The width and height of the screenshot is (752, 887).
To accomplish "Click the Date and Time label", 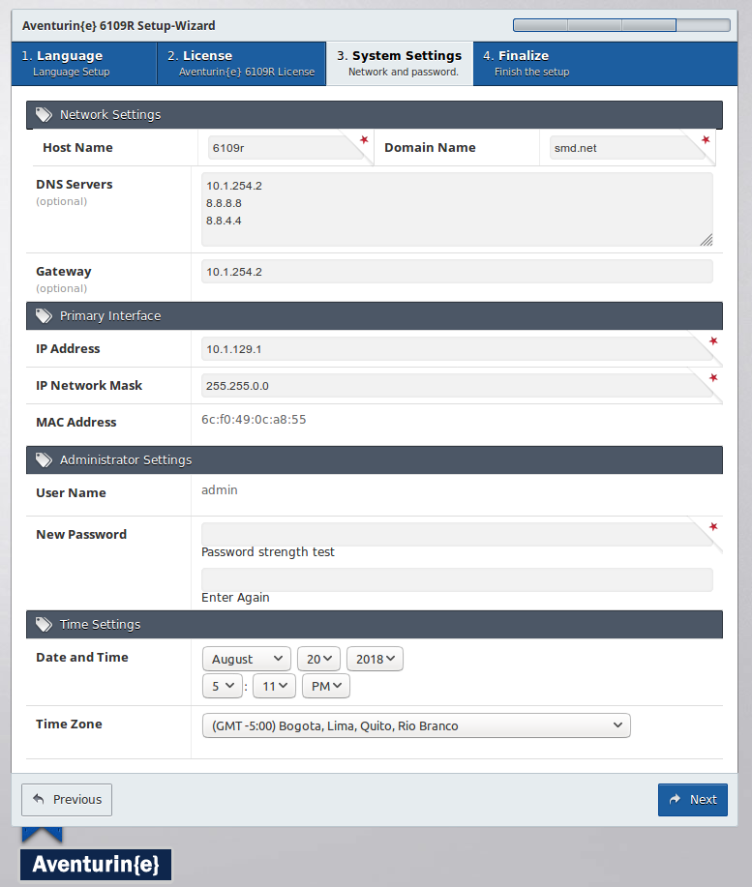I will click(82, 658).
